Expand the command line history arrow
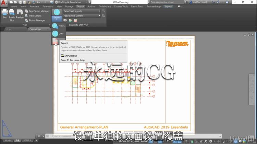This screenshot has height=144, width=257. click(x=220, y=136)
